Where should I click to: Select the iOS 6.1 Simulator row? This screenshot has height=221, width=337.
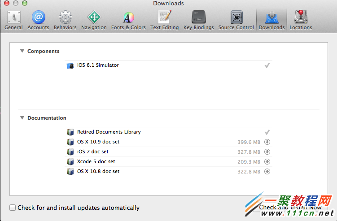168,65
